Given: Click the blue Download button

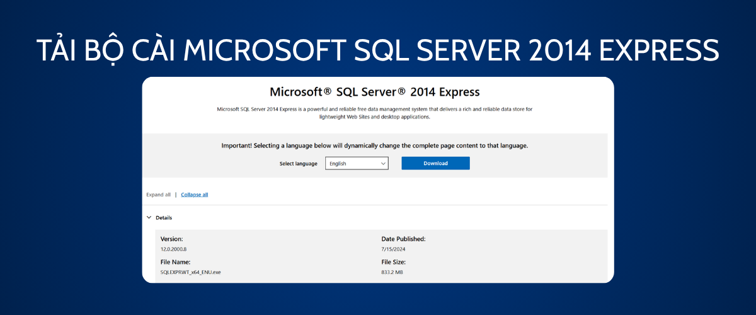Looking at the screenshot, I should [435, 163].
